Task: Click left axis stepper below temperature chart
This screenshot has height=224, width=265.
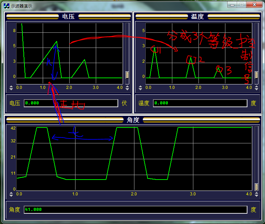Action: point(140,88)
